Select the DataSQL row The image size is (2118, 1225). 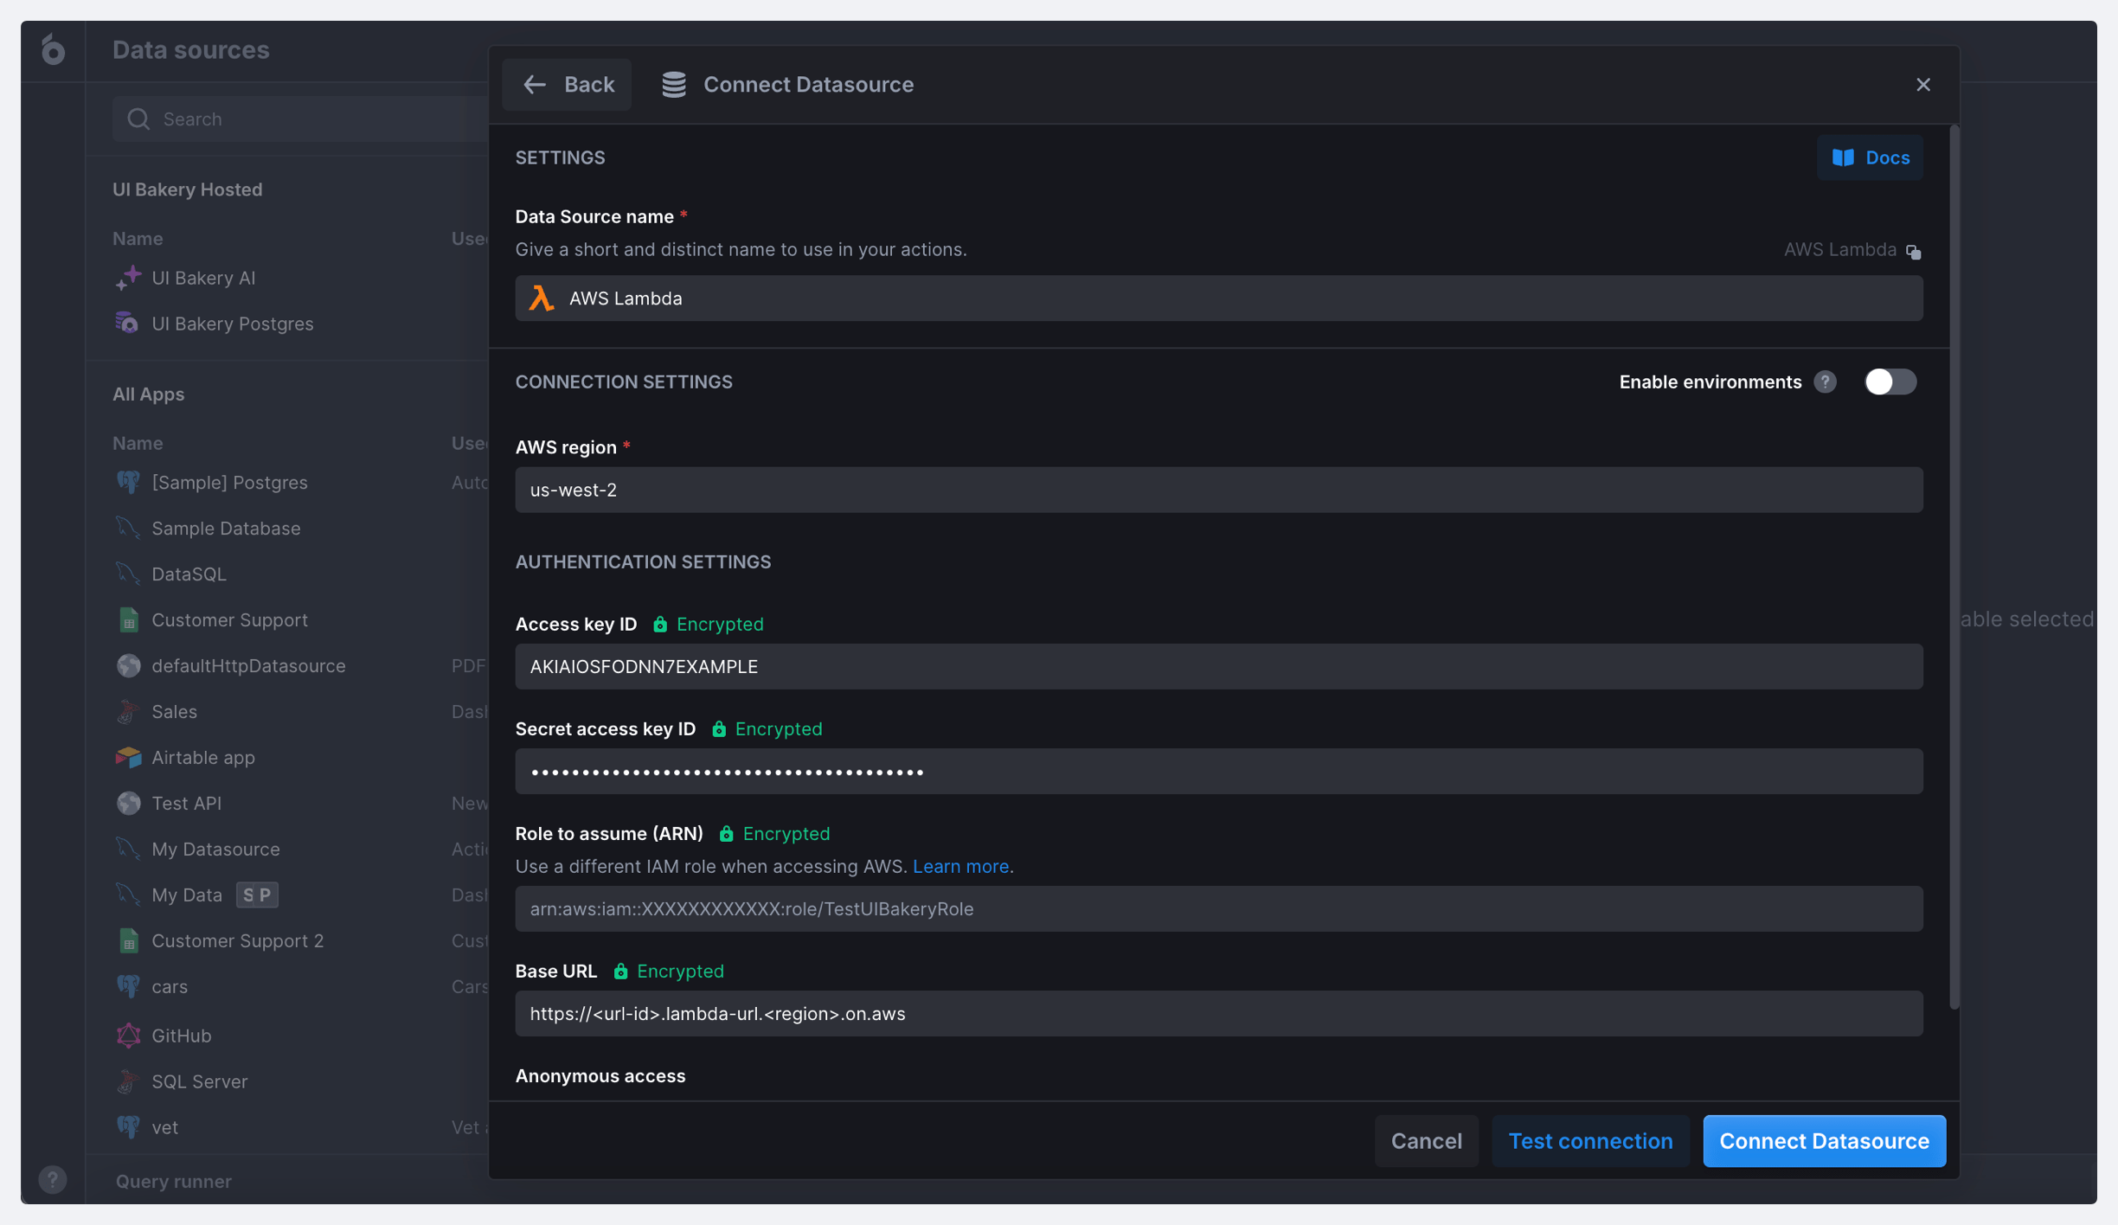[189, 574]
